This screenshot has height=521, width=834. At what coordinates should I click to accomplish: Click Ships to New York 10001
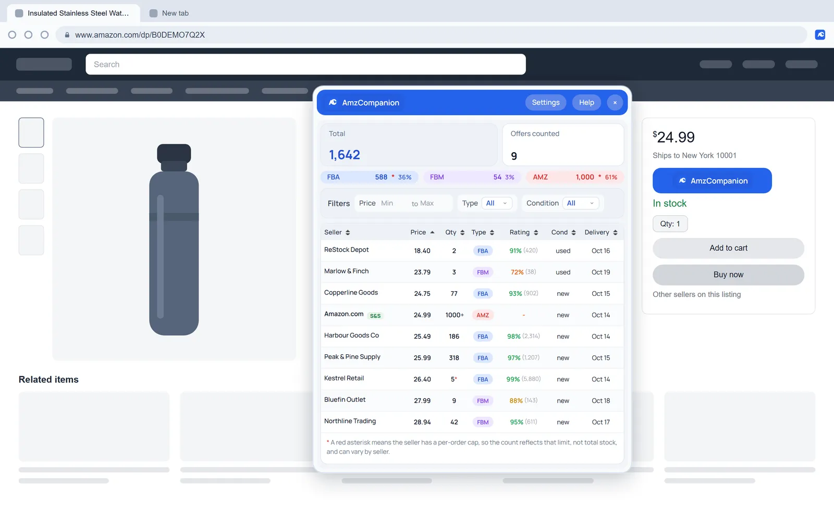click(694, 155)
